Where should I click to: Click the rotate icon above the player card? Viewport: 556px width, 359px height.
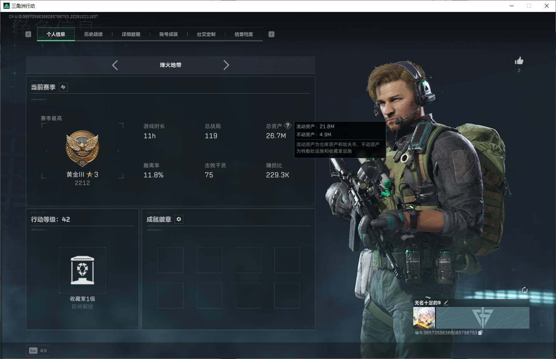(524, 290)
